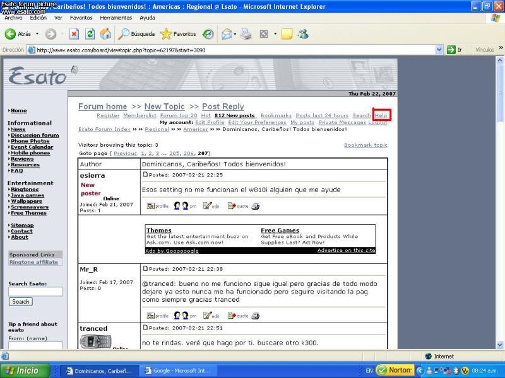Open the Mail button dropdown arrow

235,34
